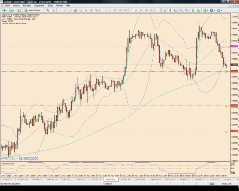Switch to XAUUSD,H1 chart tab
This screenshot has width=239, height=191.
(185, 179)
